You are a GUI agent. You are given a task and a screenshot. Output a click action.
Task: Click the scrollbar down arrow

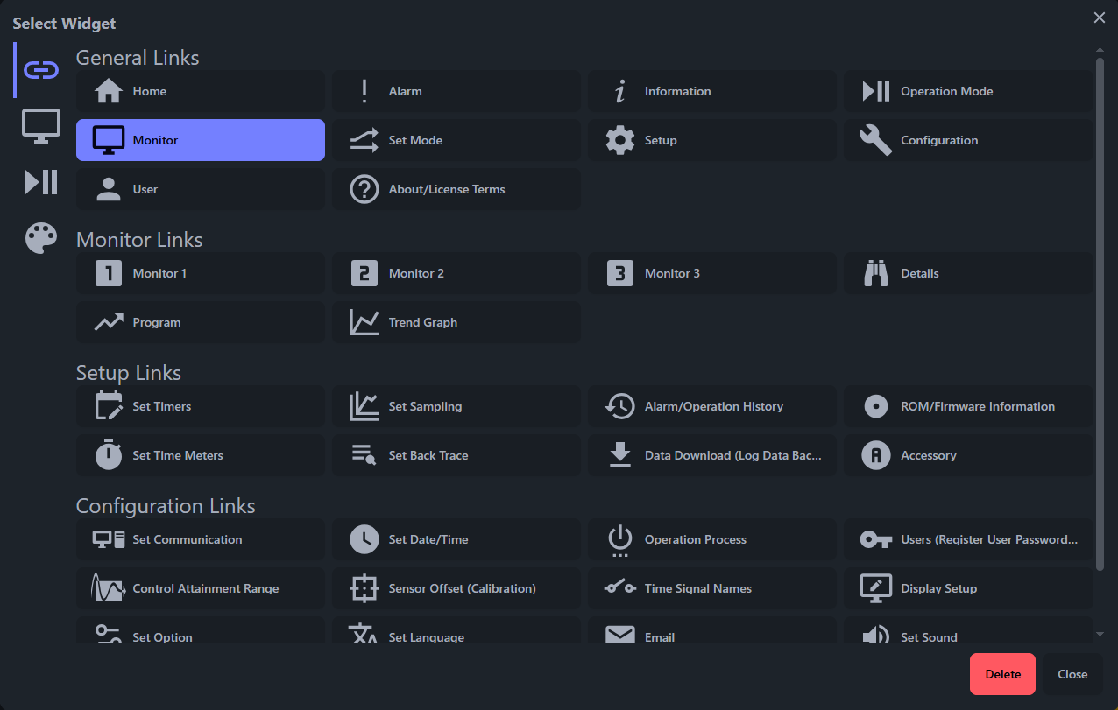(x=1100, y=634)
